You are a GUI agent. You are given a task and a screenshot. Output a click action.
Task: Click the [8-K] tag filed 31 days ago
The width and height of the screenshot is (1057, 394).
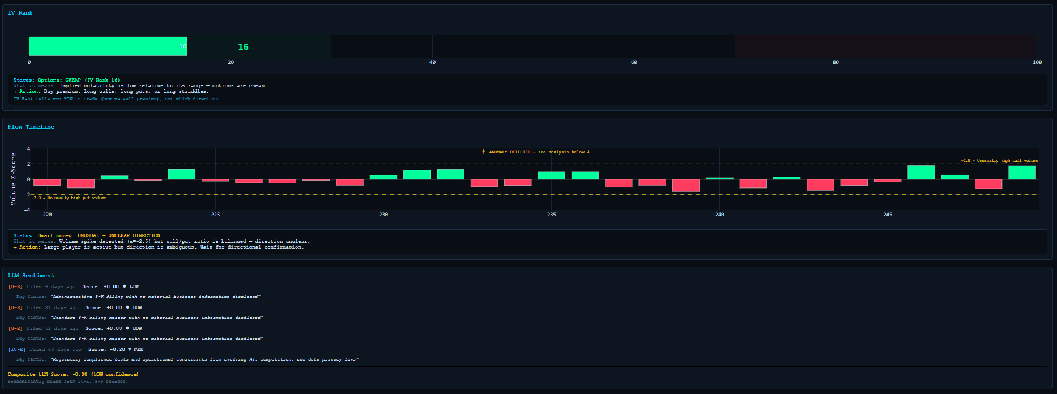[15, 307]
